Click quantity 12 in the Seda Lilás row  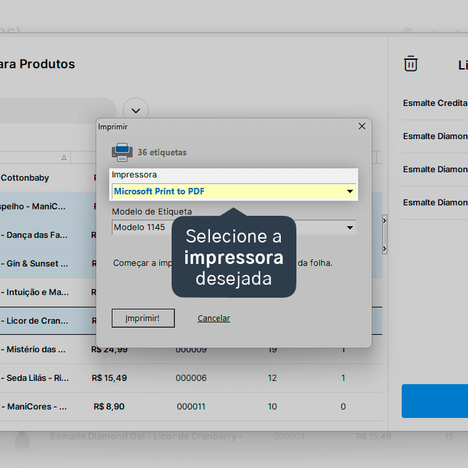[x=272, y=378]
